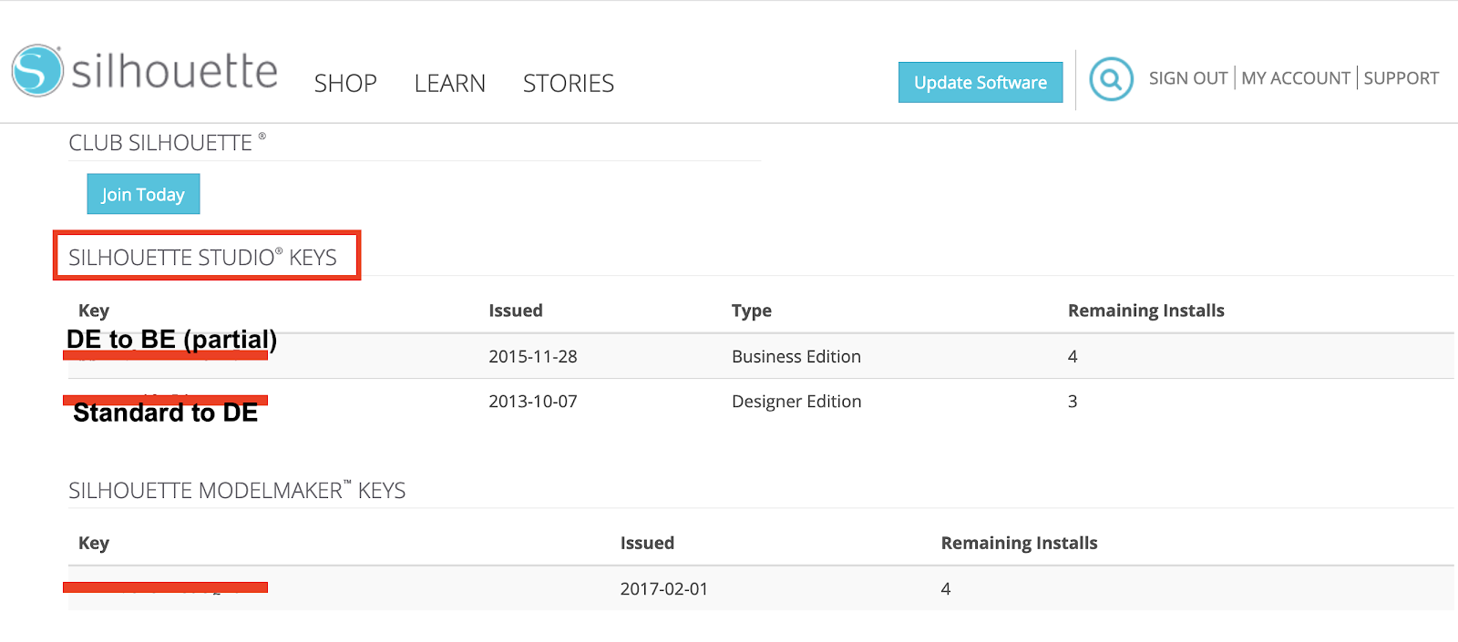Viewport: 1458px width, 642px height.
Task: Click the Silhouette logo icon
Action: pos(37,70)
